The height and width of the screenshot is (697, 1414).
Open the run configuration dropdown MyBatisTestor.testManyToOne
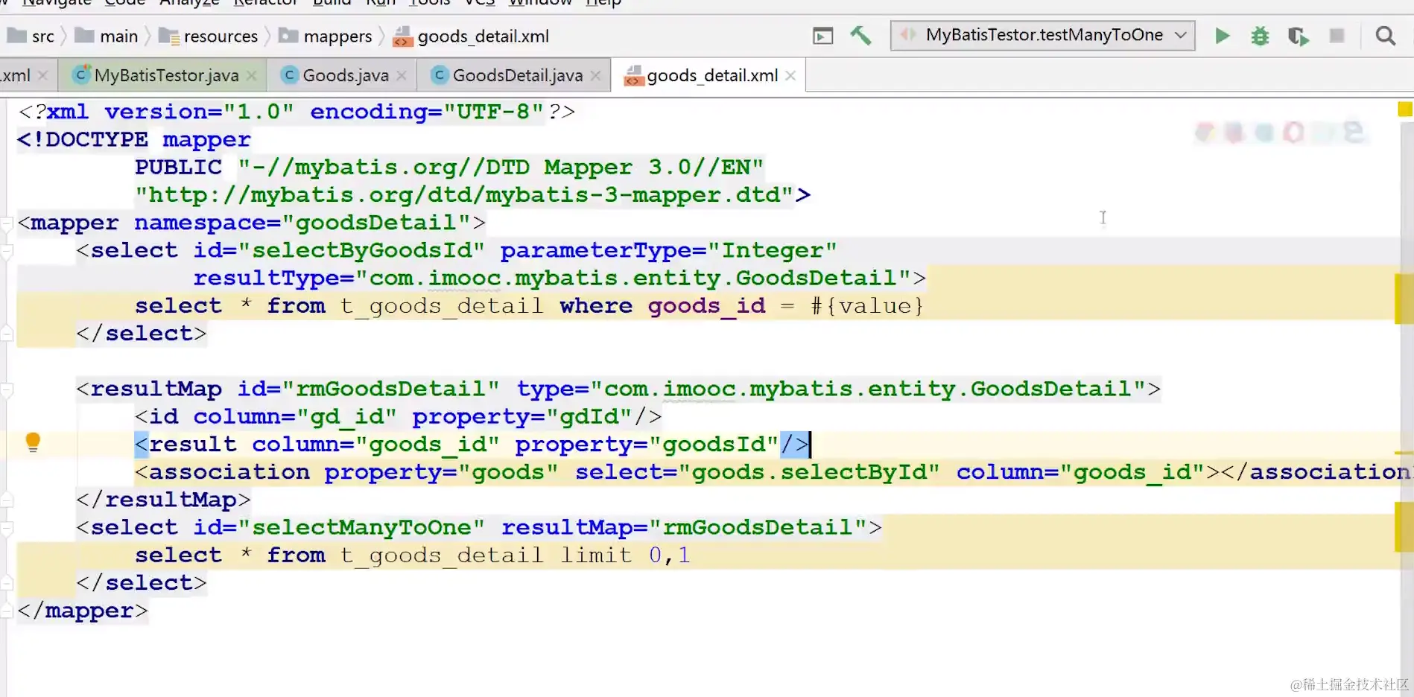coord(1042,35)
